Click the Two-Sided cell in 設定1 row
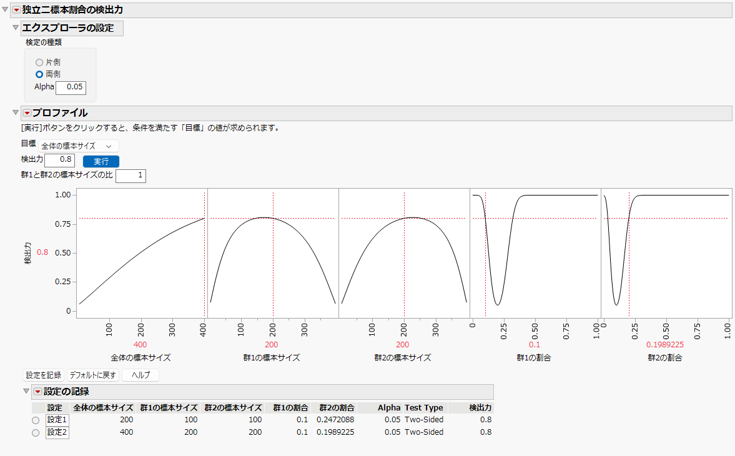Viewport: 735px width, 456px height. 424,420
